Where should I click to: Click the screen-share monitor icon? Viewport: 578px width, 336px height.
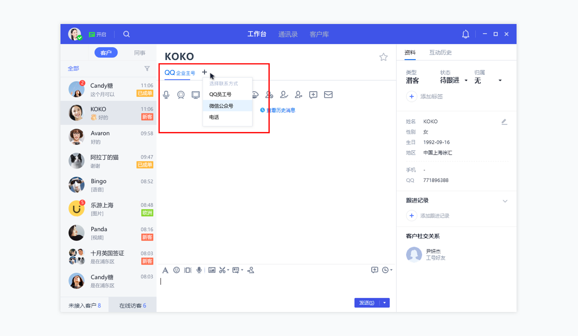pos(195,95)
